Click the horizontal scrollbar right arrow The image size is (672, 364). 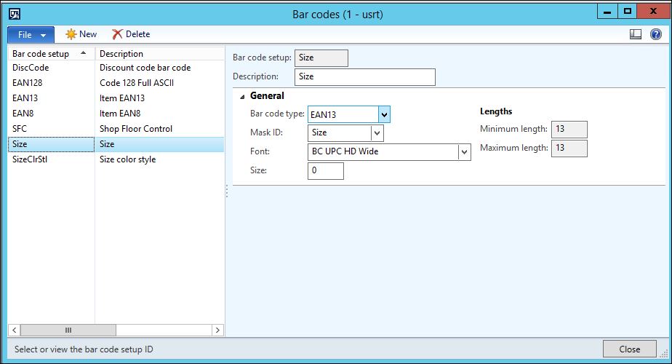coord(217,330)
